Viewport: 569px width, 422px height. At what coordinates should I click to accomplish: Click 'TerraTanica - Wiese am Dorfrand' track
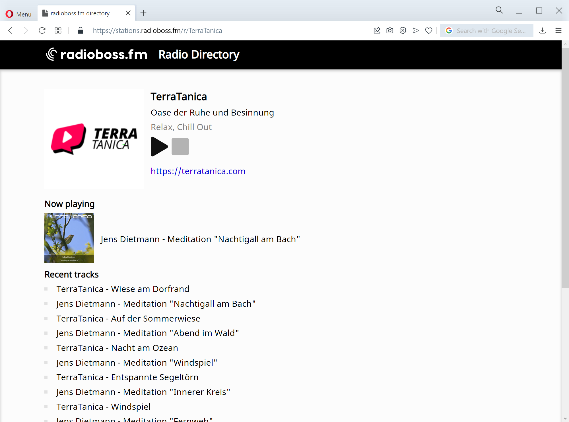pyautogui.click(x=123, y=289)
